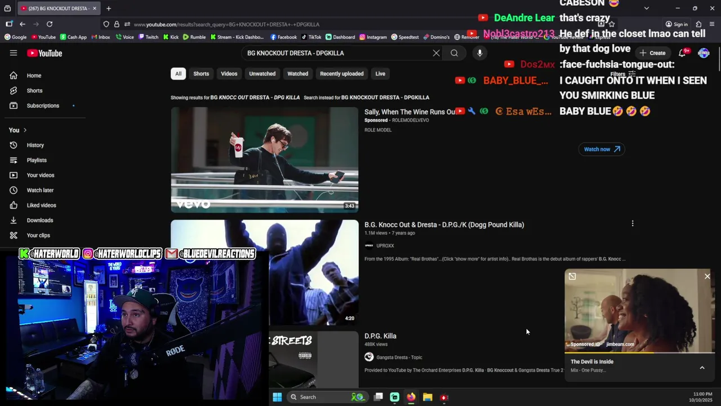Open the UPROXX channel link

pyautogui.click(x=385, y=246)
